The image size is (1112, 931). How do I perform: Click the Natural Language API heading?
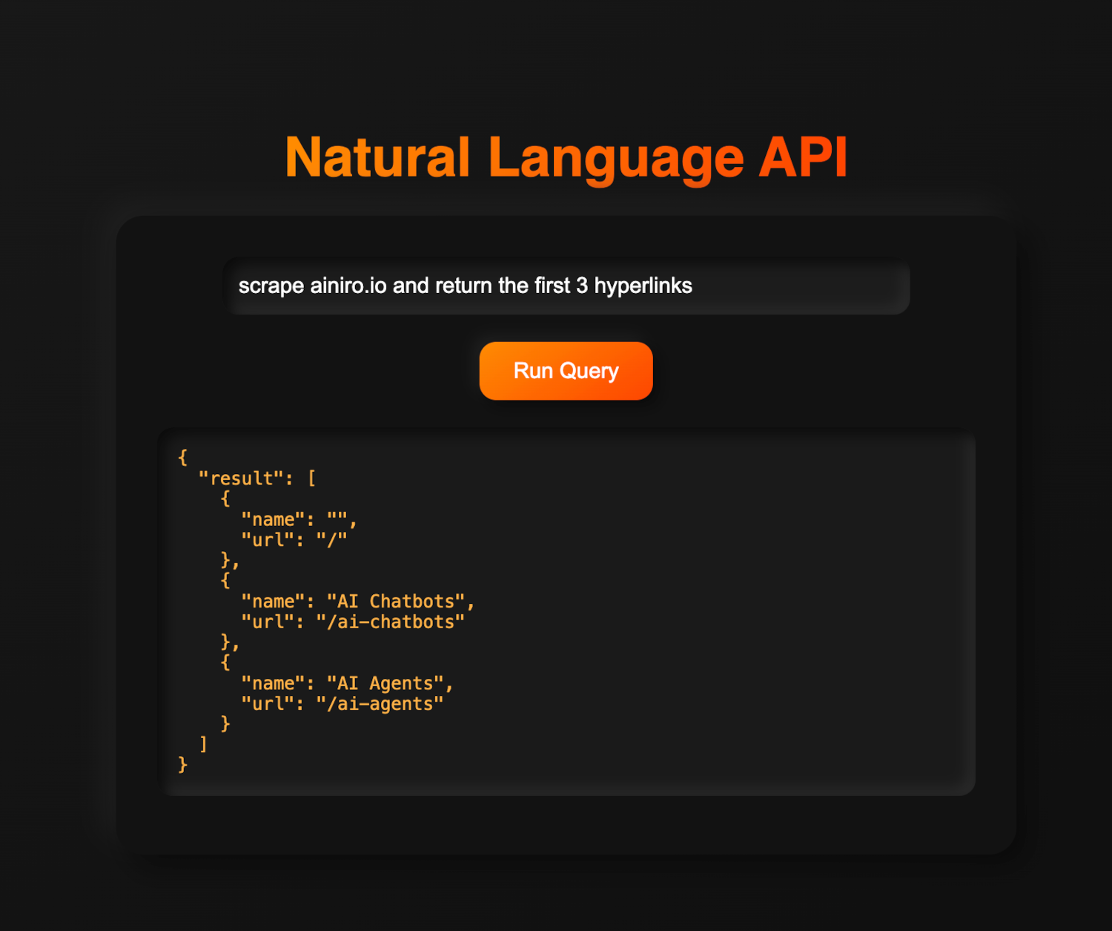click(566, 156)
